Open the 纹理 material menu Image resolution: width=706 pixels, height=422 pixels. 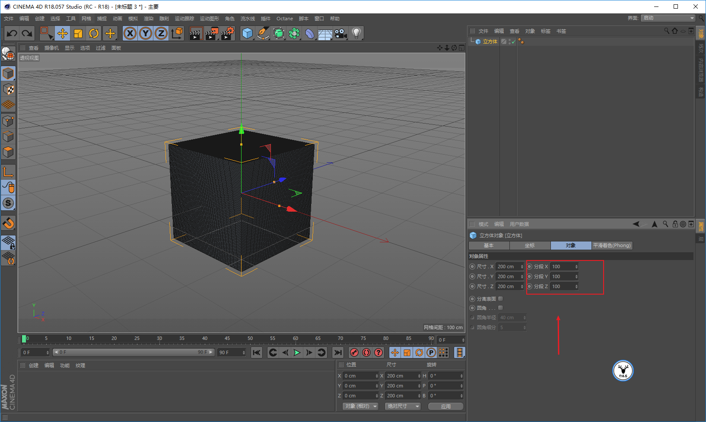pyautogui.click(x=80, y=365)
